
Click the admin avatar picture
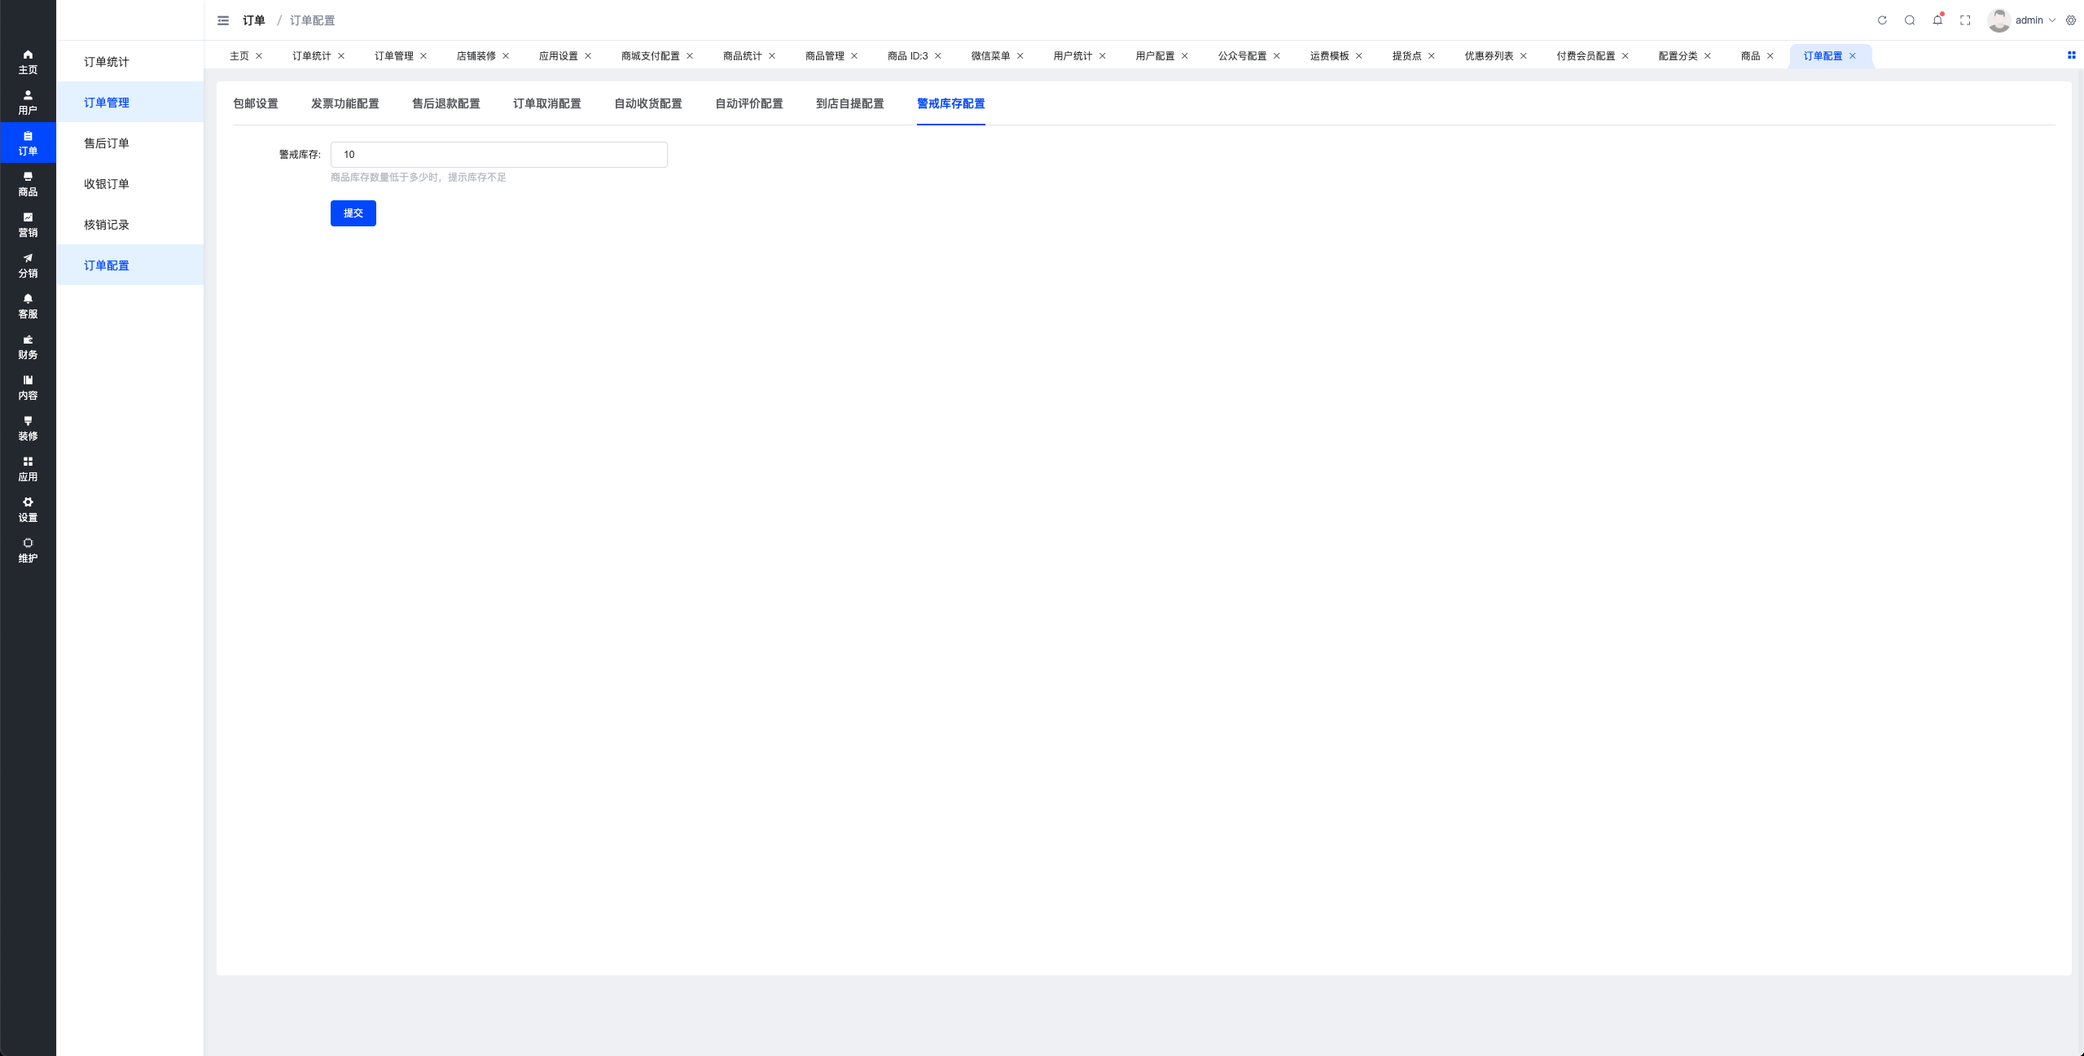click(1998, 20)
